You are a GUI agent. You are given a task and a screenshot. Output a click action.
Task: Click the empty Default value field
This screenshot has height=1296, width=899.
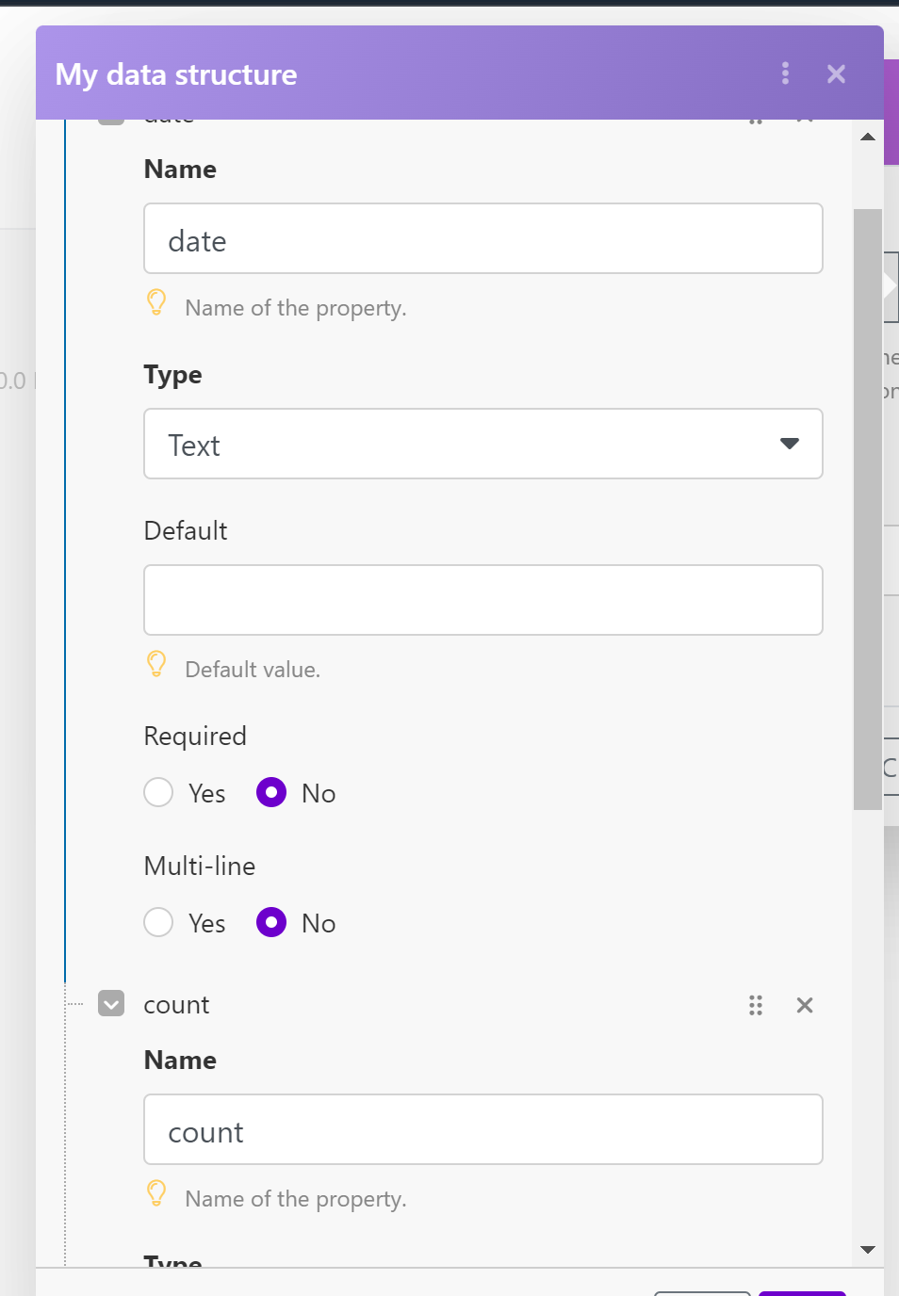[x=482, y=600]
